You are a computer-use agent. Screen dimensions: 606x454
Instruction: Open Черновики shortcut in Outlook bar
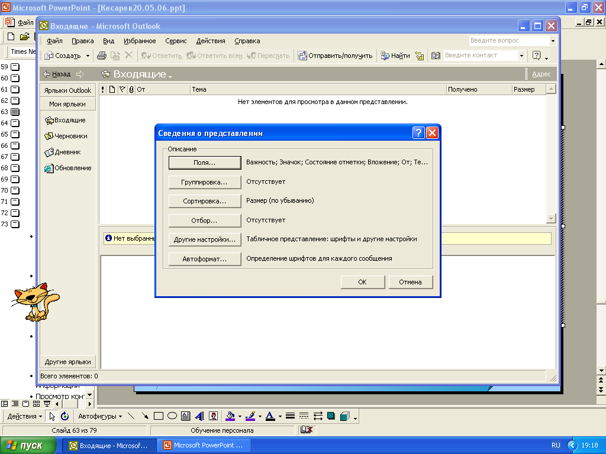pos(66,137)
